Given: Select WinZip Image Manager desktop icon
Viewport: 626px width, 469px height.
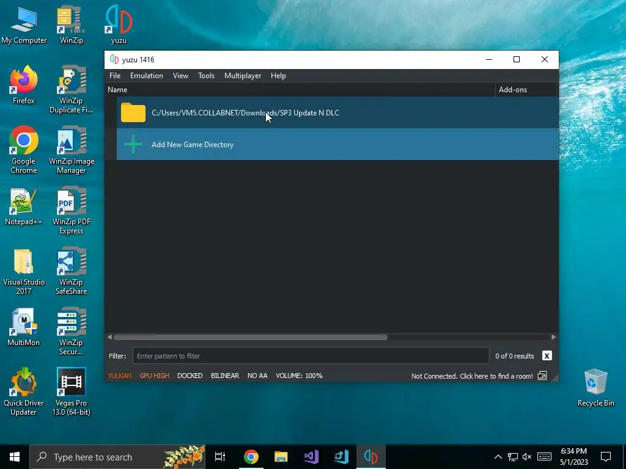Looking at the screenshot, I should pos(71,150).
